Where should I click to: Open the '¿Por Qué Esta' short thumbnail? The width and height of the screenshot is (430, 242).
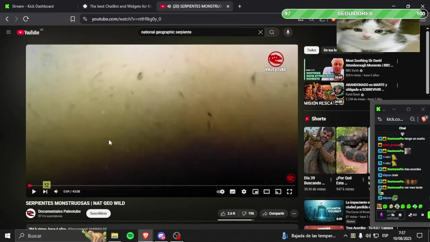(x=352, y=150)
